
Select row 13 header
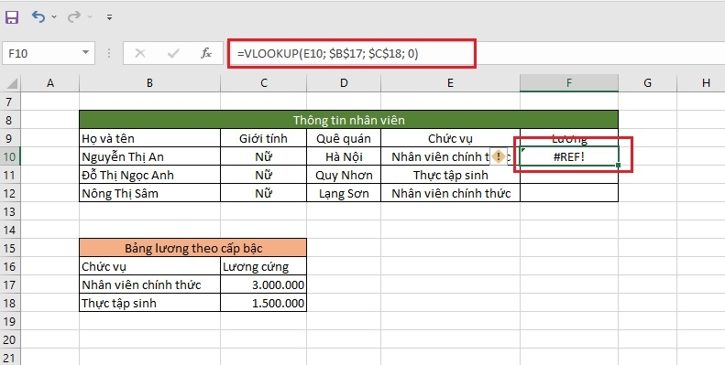coord(10,211)
